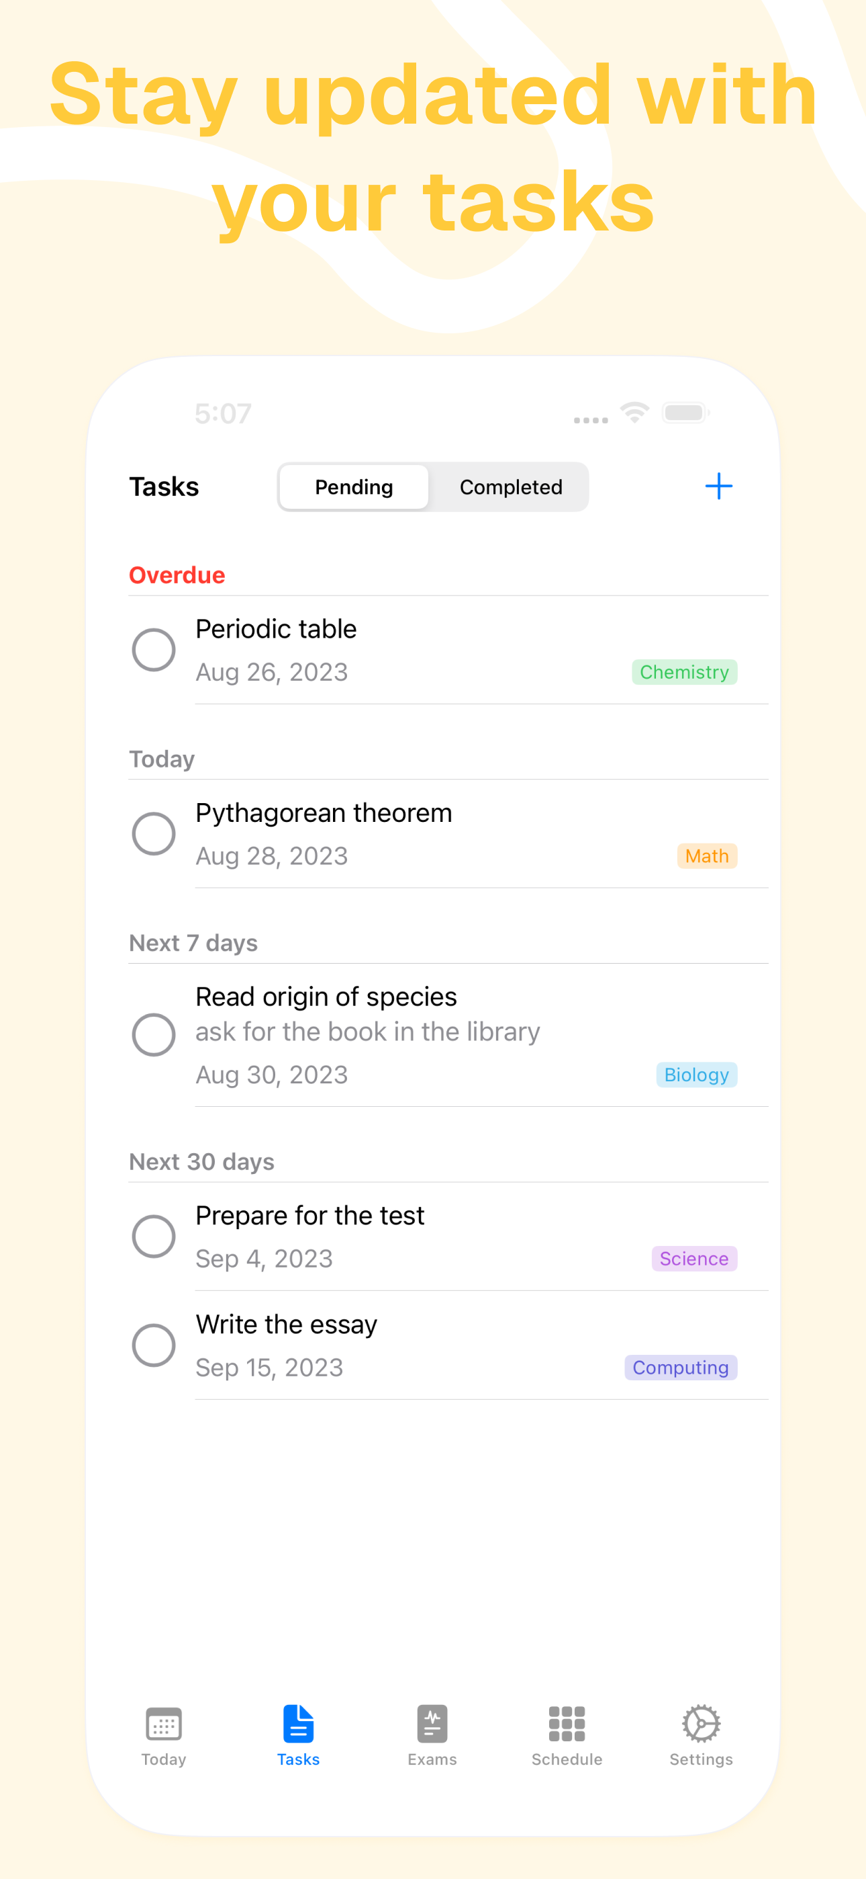Tap the orange Math tag

pos(706,855)
